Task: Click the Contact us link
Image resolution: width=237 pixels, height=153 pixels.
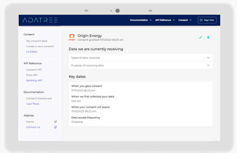Action: pos(33,127)
